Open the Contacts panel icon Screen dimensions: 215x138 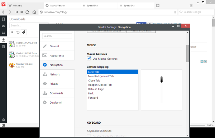(4, 33)
